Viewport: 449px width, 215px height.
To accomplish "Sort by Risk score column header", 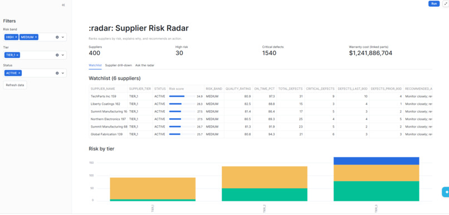I will [x=186, y=89].
